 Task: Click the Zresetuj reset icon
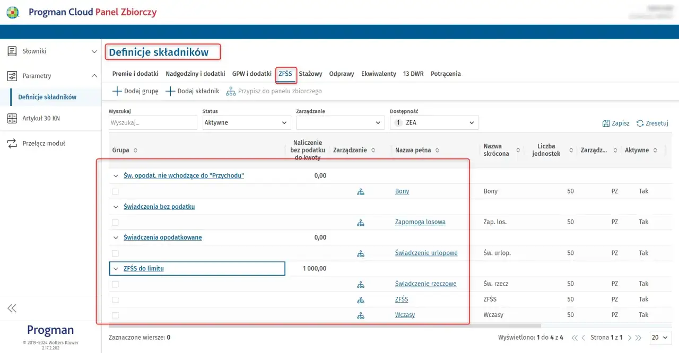[640, 123]
